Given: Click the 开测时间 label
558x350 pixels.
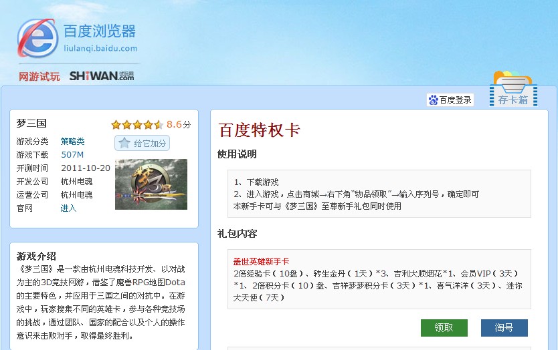Looking at the screenshot, I should click(x=32, y=168).
